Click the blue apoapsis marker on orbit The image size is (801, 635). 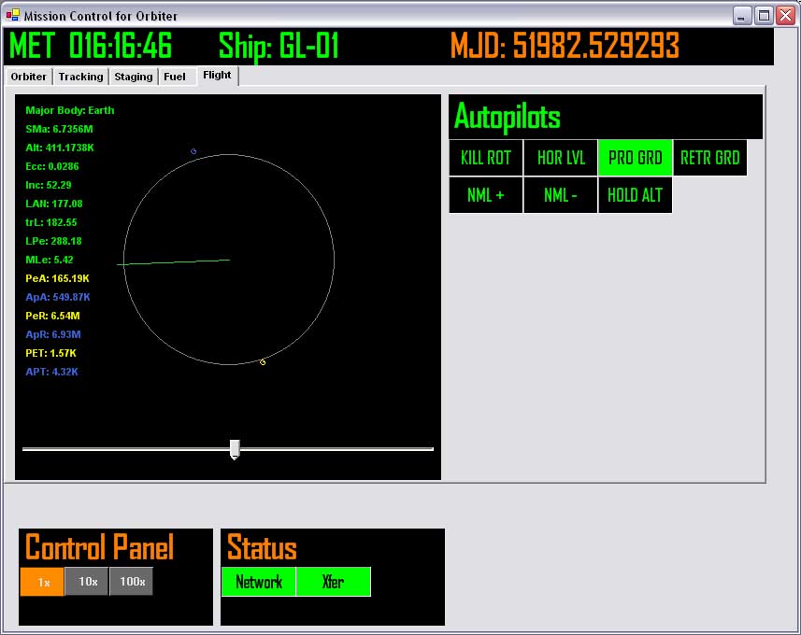193,151
